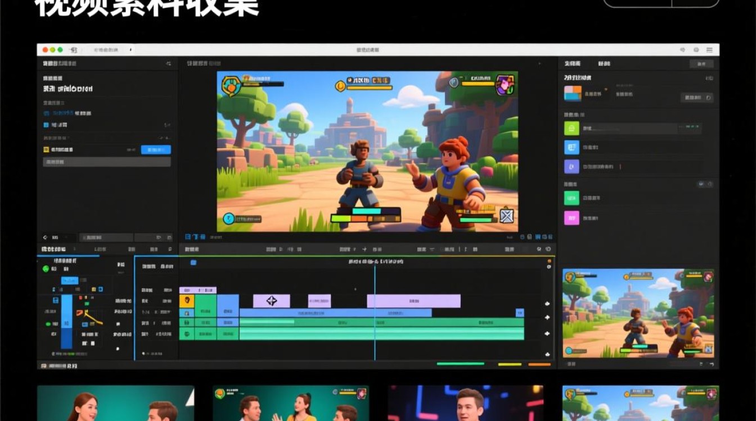Screen dimensions: 756x421
Task: Select the green item icon in right panel
Action: click(x=571, y=198)
